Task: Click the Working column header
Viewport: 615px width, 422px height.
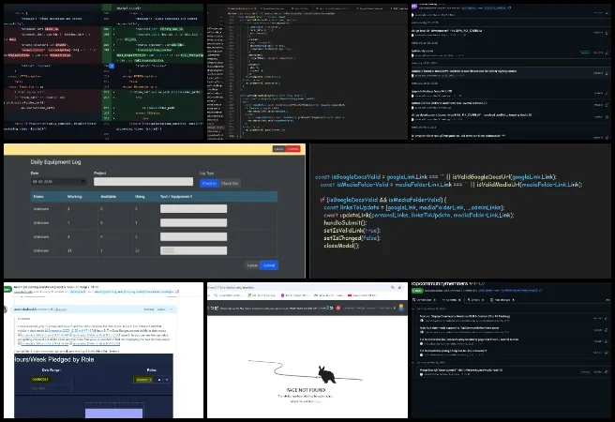Action: coord(74,197)
